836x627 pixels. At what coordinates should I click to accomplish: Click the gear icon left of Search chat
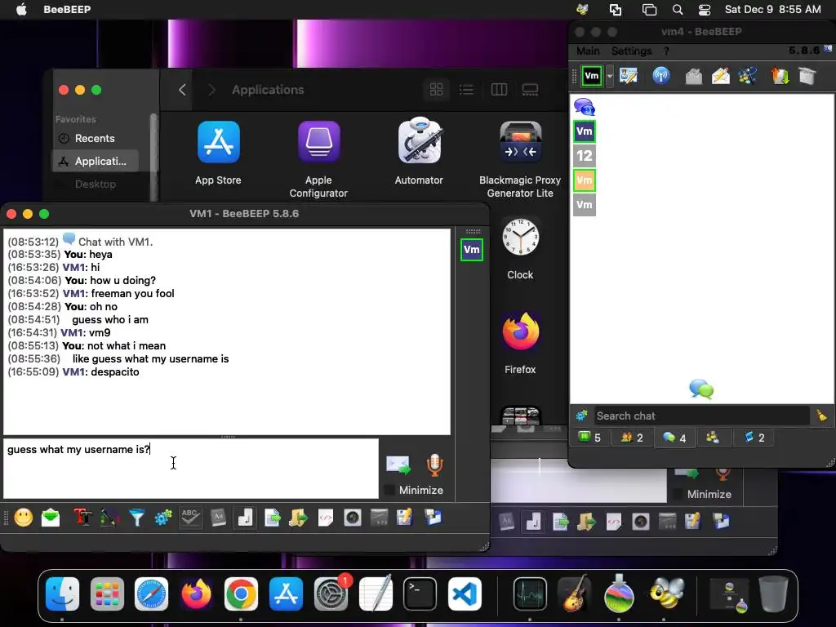click(581, 416)
